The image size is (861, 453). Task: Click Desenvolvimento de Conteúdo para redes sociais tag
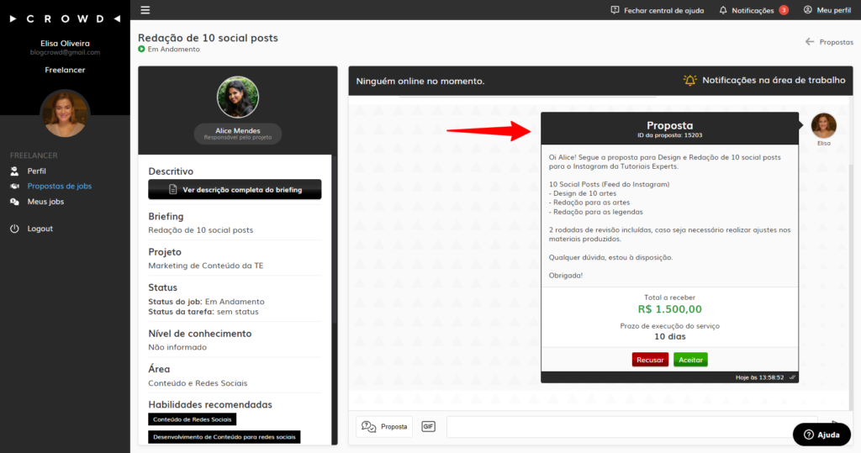224,437
